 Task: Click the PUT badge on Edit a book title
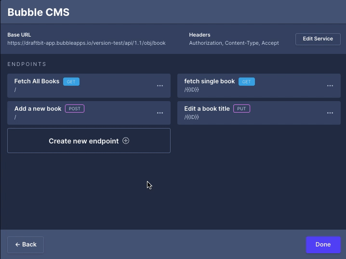[x=241, y=109]
